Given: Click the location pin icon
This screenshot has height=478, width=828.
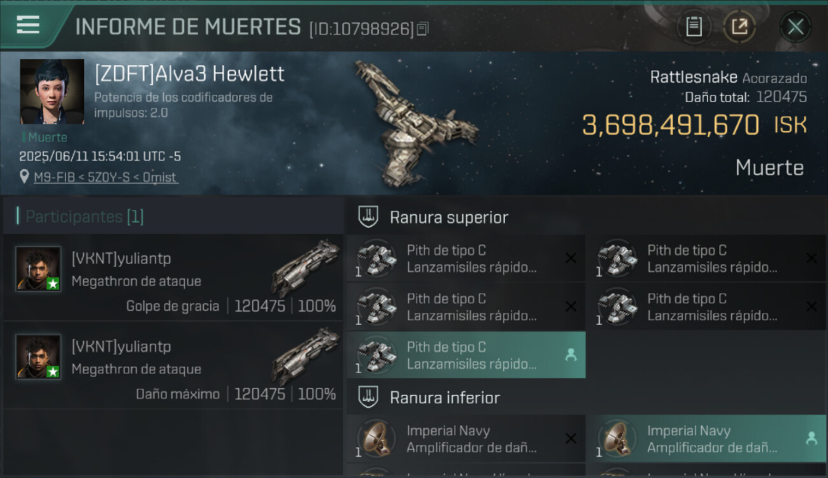Looking at the screenshot, I should [24, 177].
